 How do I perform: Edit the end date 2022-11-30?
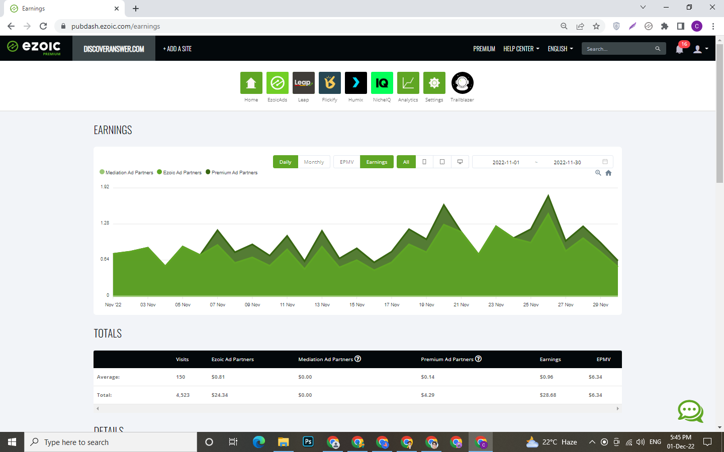(567, 162)
